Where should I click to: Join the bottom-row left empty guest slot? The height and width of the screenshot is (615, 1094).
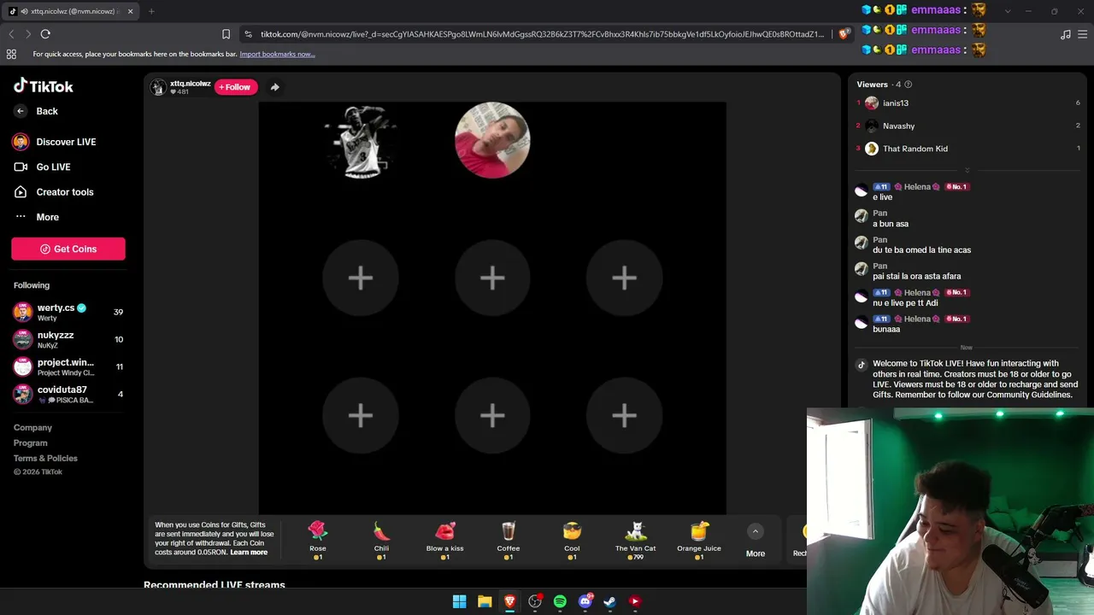(x=361, y=416)
